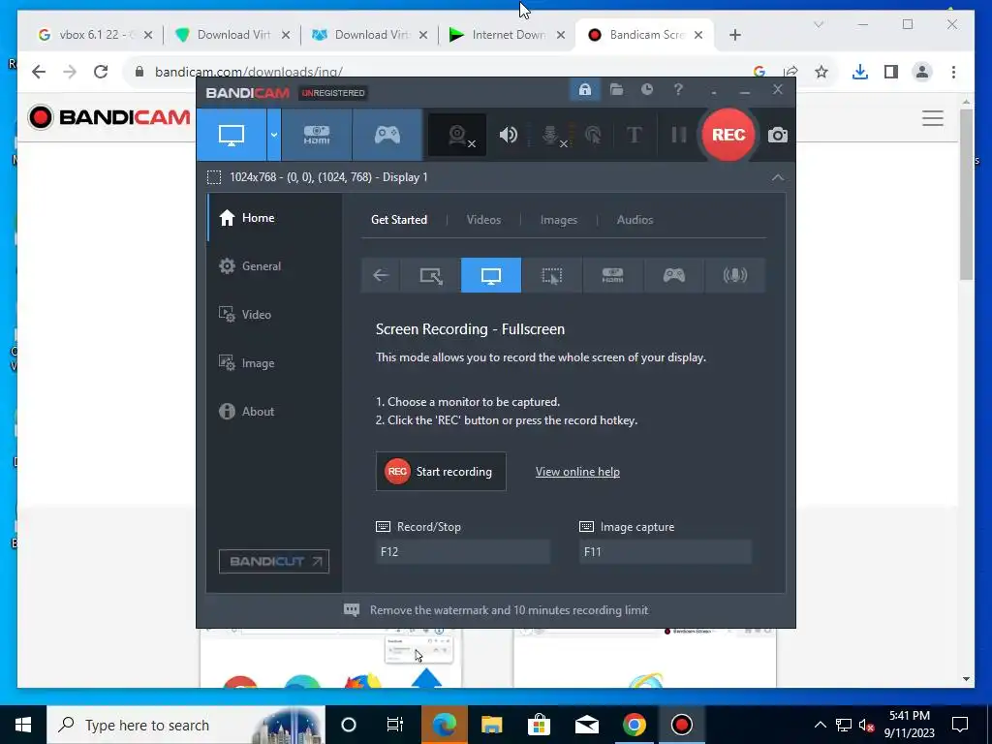The height and width of the screenshot is (744, 992).
Task: Open the View online help link
Action: 577,472
